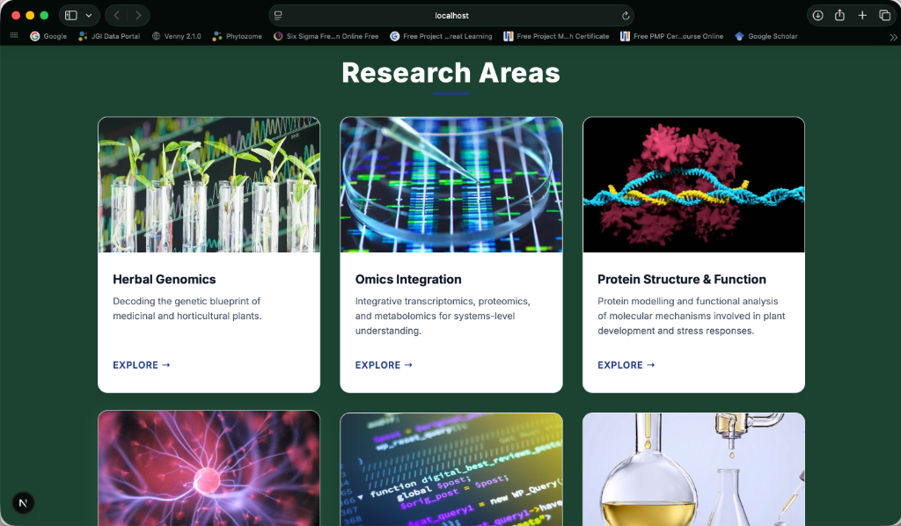
Task: Click Explore under Protein Structure & Function
Action: pos(626,365)
